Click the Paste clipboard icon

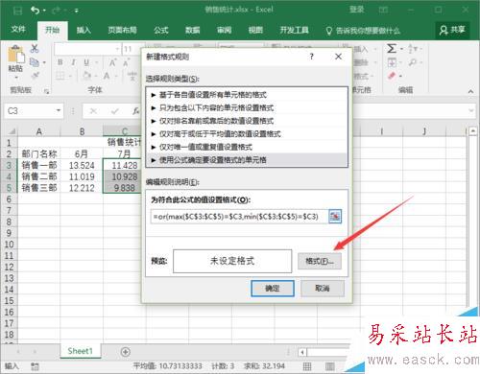coord(15,54)
